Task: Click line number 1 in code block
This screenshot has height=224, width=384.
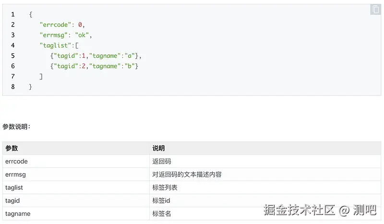Action: coord(13,14)
